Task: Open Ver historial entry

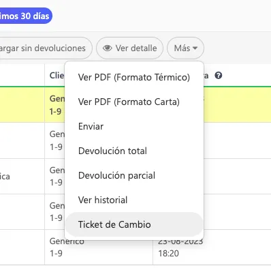Action: [134, 200]
